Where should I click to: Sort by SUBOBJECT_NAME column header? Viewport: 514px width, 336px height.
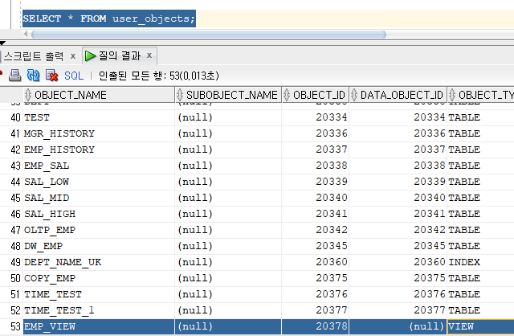228,95
